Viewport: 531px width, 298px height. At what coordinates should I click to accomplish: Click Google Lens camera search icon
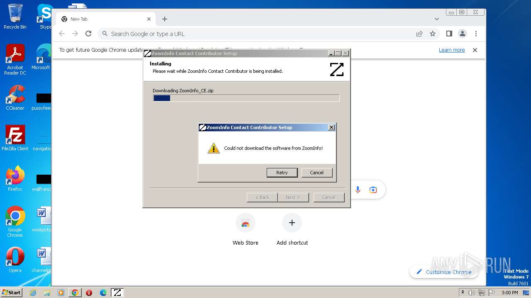tap(373, 190)
